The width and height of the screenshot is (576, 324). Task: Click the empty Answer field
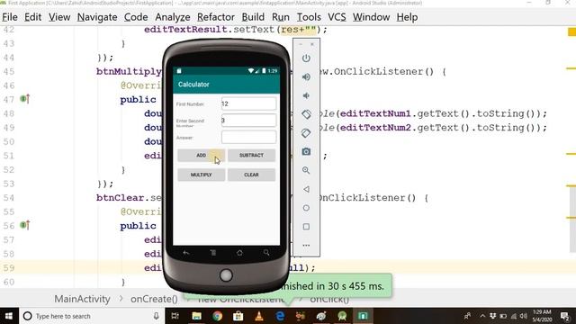[x=248, y=137]
